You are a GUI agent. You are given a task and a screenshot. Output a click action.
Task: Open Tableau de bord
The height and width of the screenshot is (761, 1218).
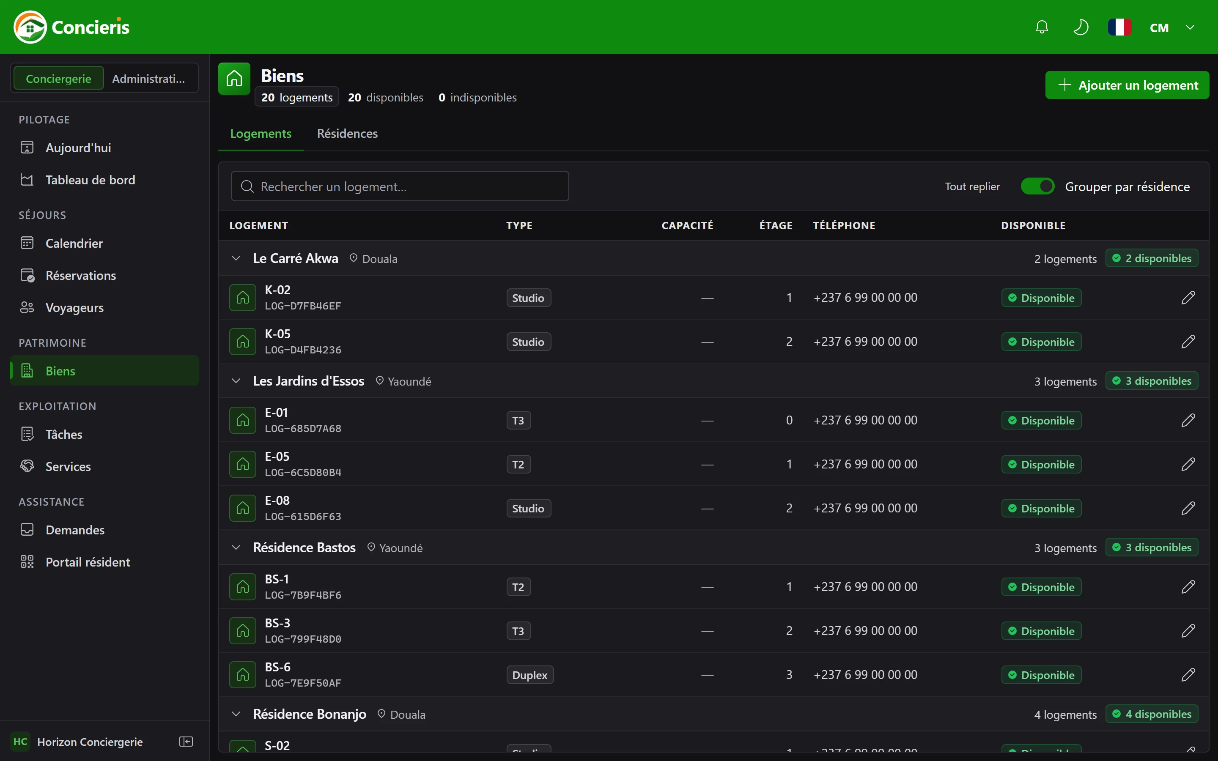[104, 180]
